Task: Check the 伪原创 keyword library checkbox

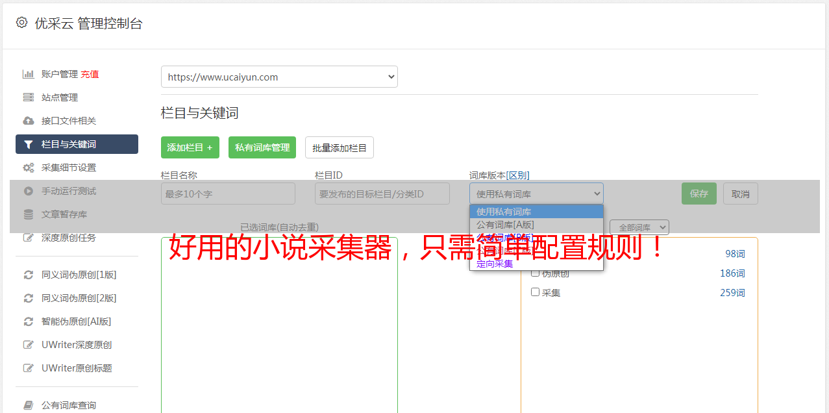Action: [536, 273]
